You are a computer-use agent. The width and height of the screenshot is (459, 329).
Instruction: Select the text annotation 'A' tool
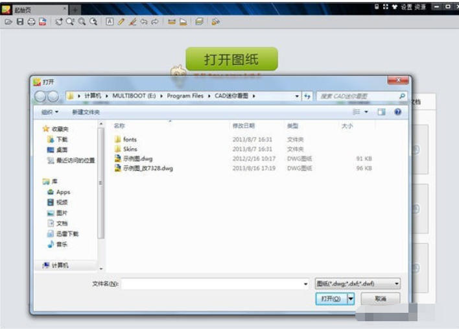pos(110,21)
